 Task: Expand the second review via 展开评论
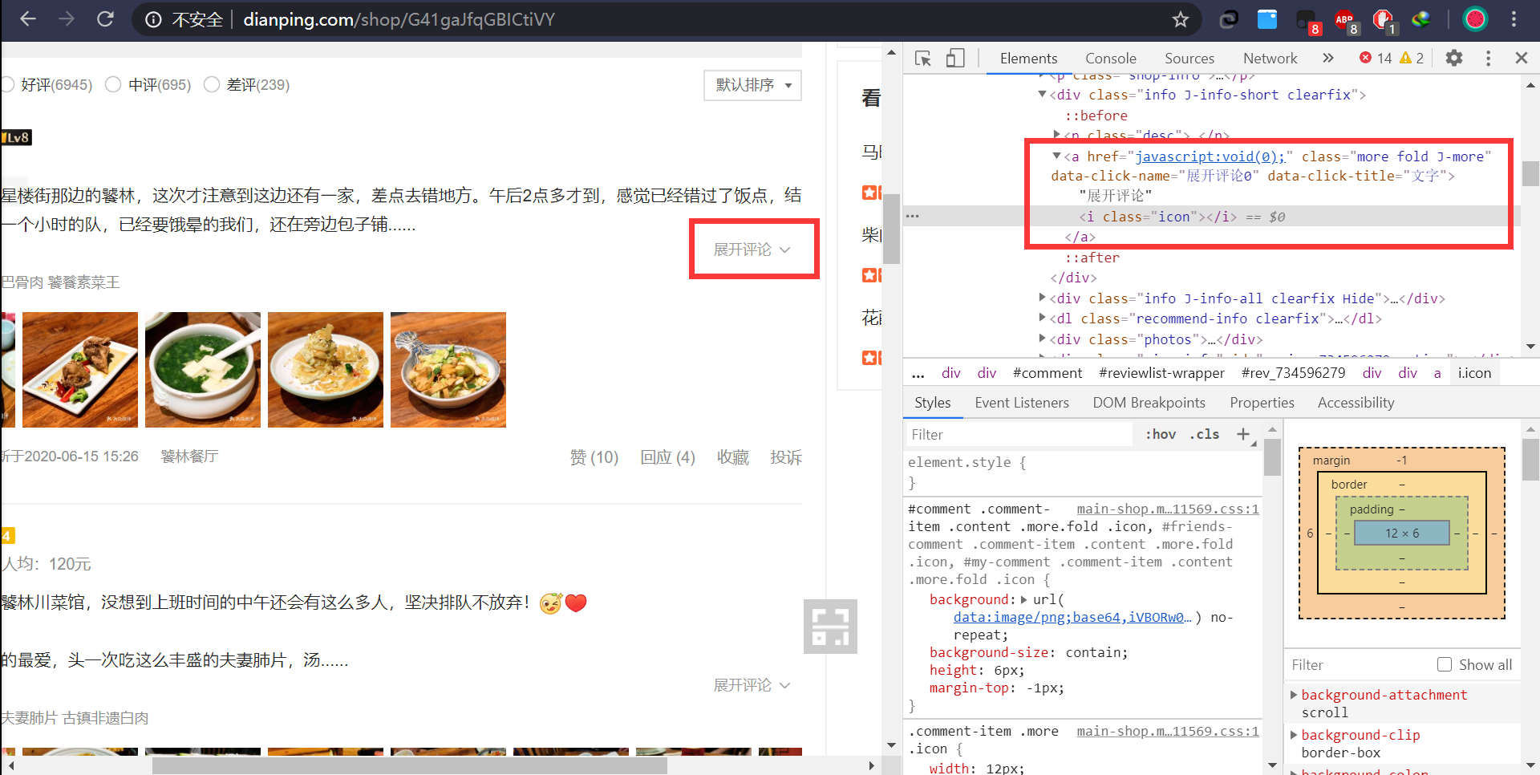[752, 685]
